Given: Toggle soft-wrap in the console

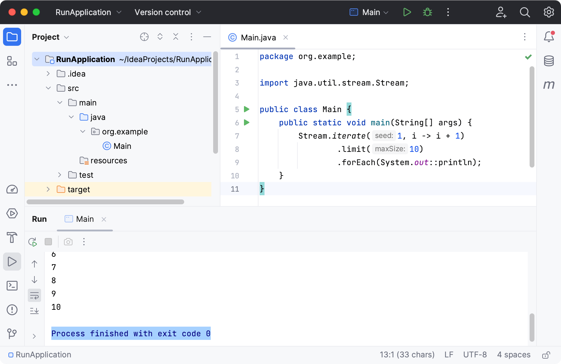Looking at the screenshot, I should coord(34,295).
